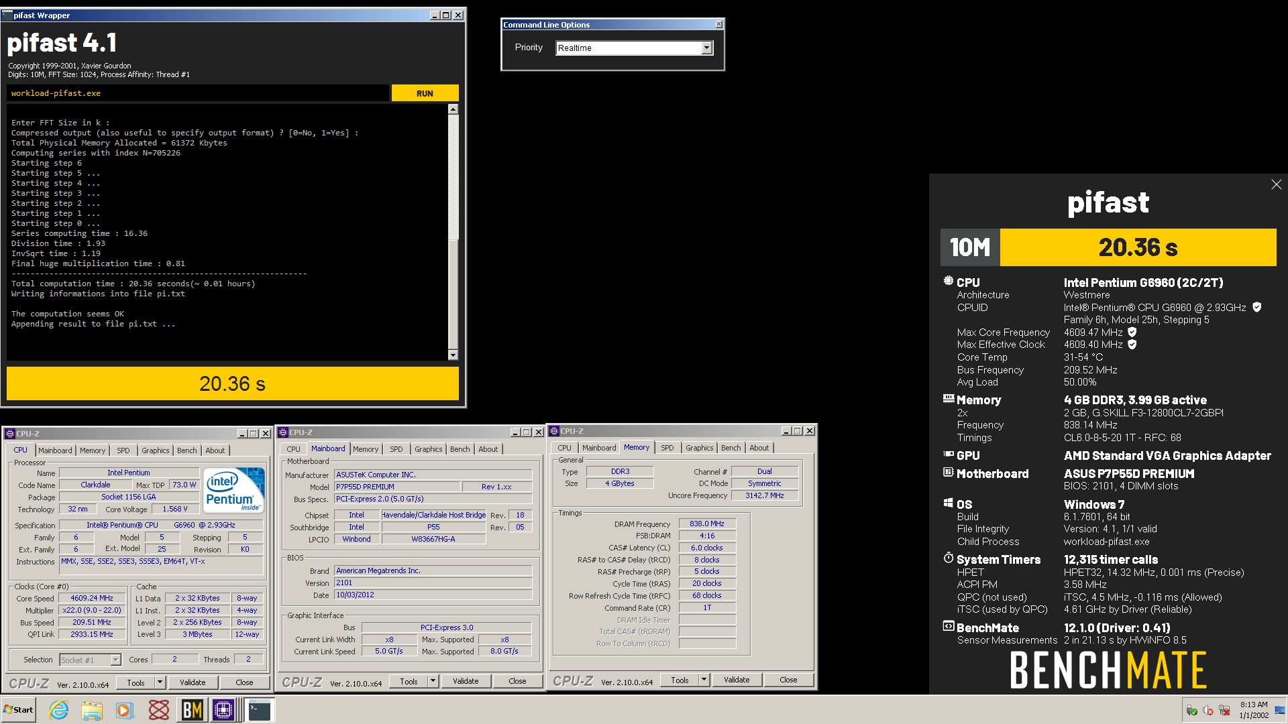
Task: Open Socket #1 selection dropdown in CPU-Z
Action: pyautogui.click(x=115, y=660)
